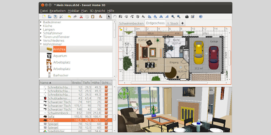
Task: Click the Zoom in magnifier
Action: 173,17
